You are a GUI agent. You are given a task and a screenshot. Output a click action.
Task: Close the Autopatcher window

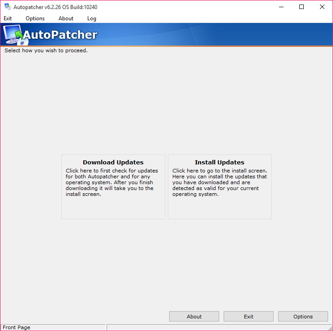click(322, 7)
